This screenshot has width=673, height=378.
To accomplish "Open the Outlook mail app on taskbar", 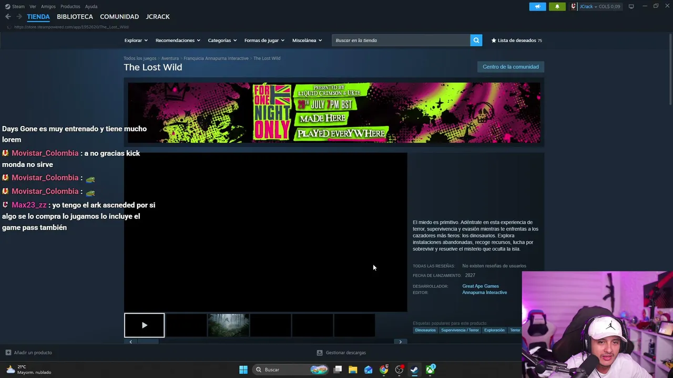I will 368,370.
